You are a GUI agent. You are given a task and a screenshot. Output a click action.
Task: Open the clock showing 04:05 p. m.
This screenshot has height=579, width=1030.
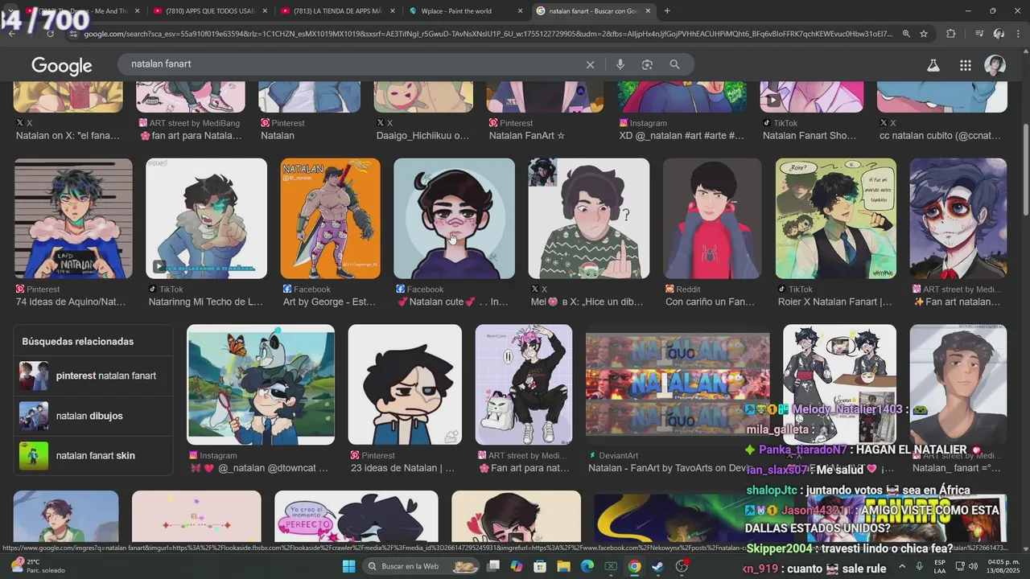tap(1004, 566)
